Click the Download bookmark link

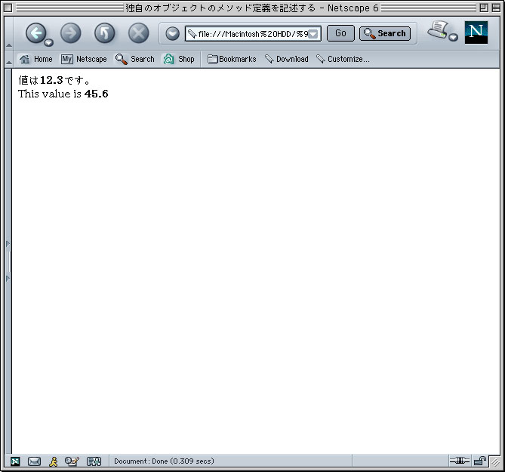coord(287,59)
